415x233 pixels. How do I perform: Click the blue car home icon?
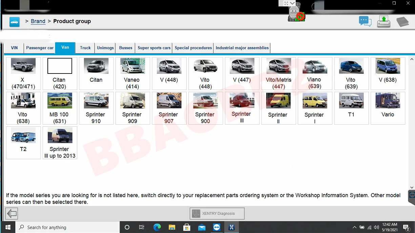coord(14,22)
